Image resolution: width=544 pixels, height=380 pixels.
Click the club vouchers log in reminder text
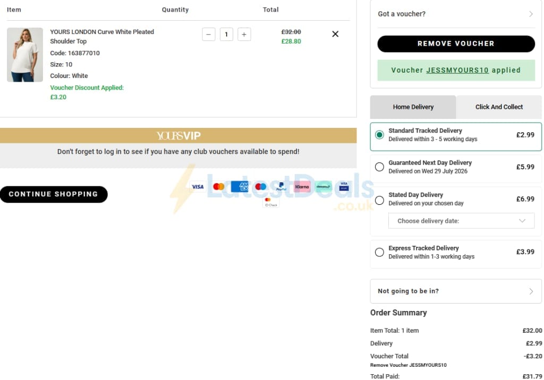[x=178, y=151]
